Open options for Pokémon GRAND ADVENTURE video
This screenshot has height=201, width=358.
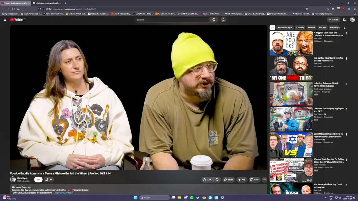(346, 84)
